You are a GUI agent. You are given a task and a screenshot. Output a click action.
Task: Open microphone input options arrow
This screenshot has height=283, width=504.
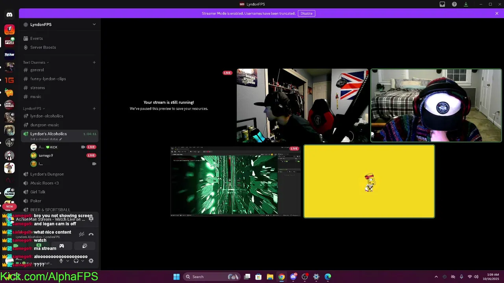click(x=67, y=261)
